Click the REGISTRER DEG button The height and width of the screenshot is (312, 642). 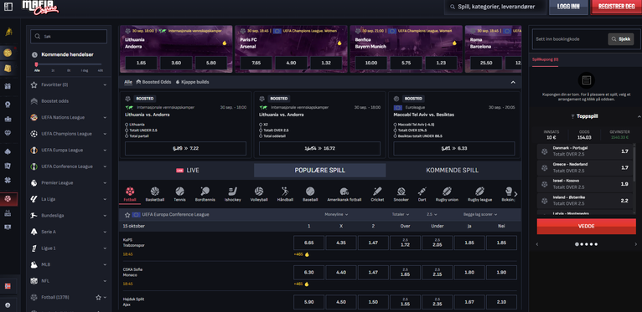[x=616, y=7]
